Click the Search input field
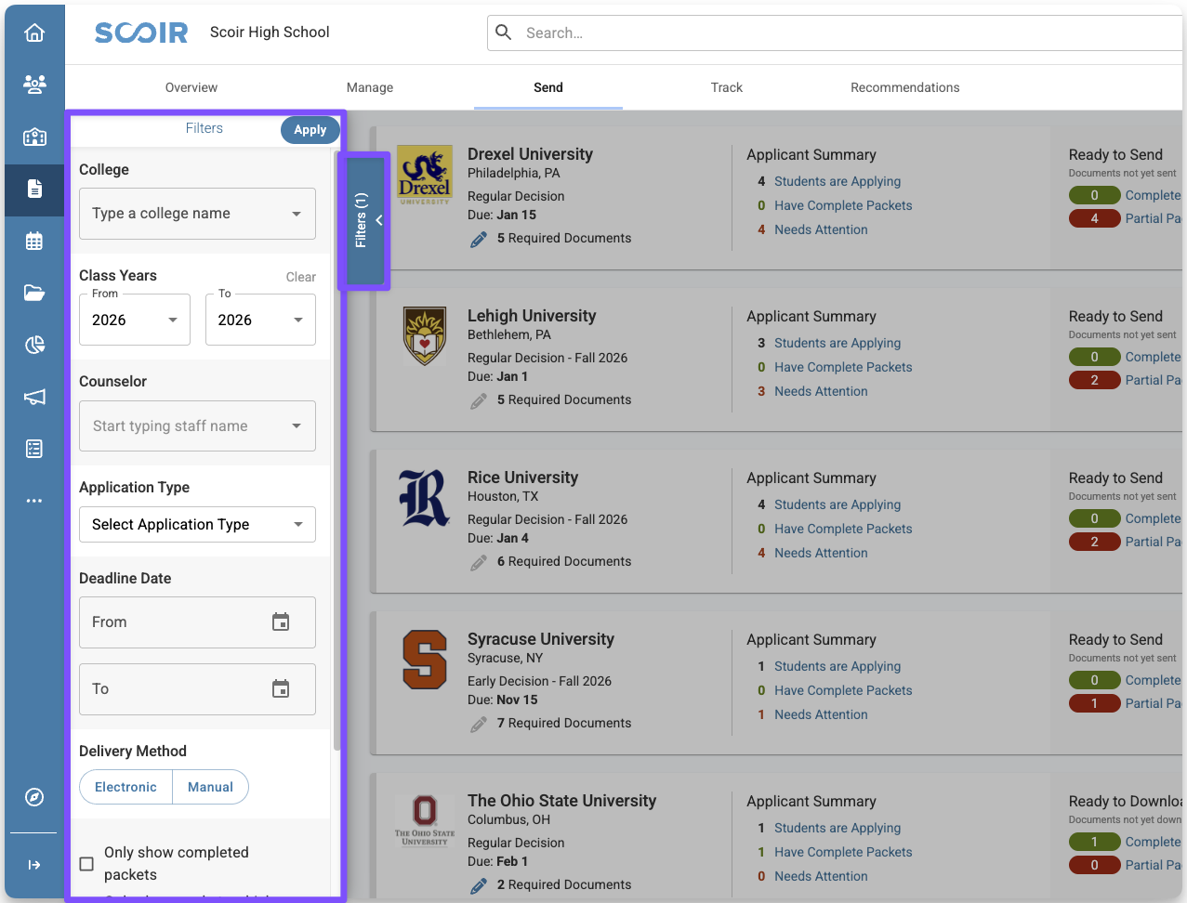The width and height of the screenshot is (1187, 903). pos(837,33)
